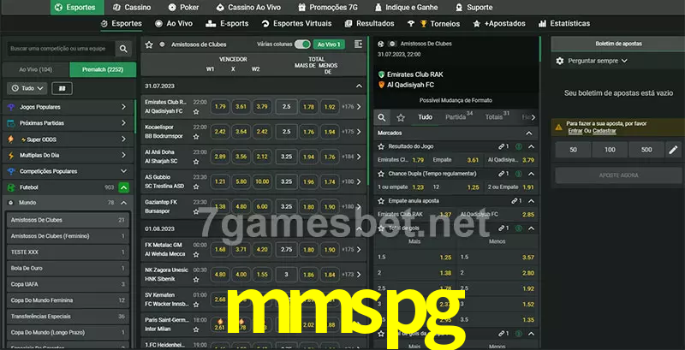
Task: Star the Resultado do Jogo market
Action: click(x=381, y=146)
